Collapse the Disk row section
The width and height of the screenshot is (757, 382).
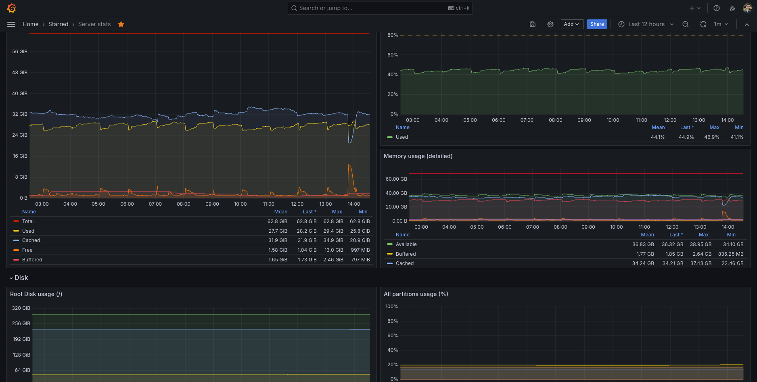[19, 278]
